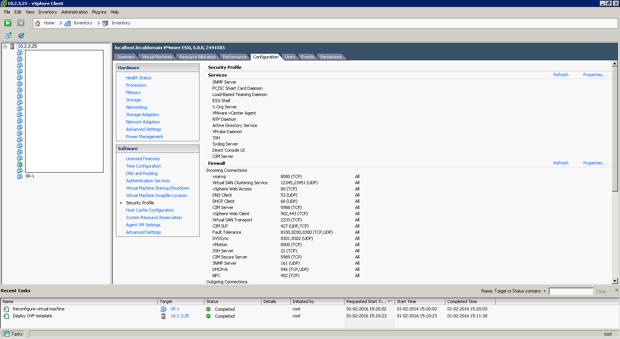Click host server icon beside 10.2.3.25
The image size is (620, 339).
coord(12,46)
